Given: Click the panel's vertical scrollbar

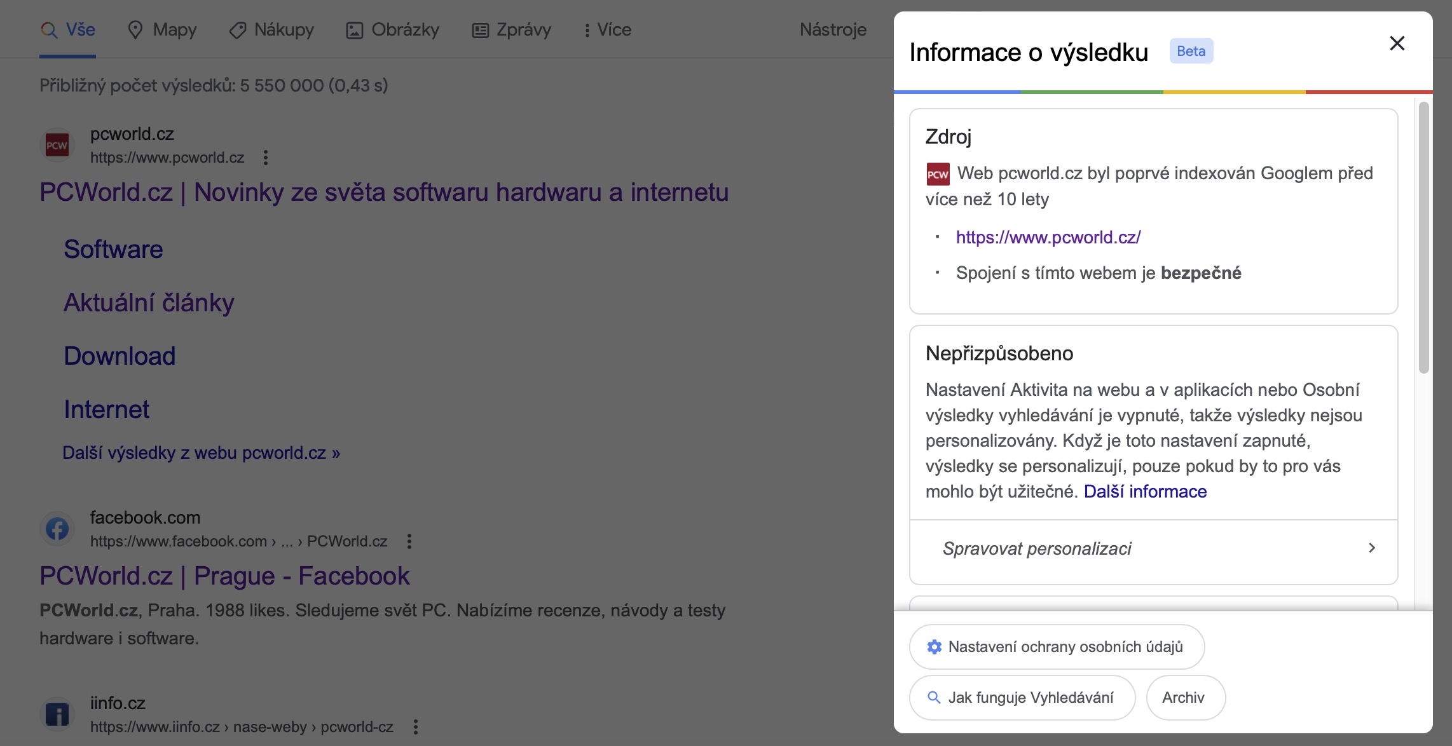Looking at the screenshot, I should pos(1424,238).
